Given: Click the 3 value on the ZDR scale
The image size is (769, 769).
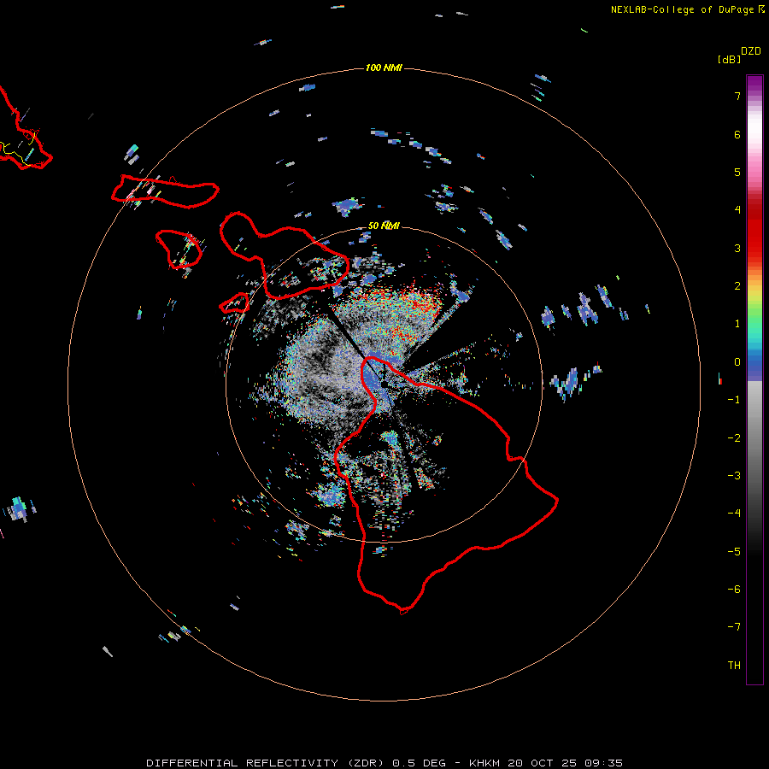Looking at the screenshot, I should pyautogui.click(x=737, y=248).
